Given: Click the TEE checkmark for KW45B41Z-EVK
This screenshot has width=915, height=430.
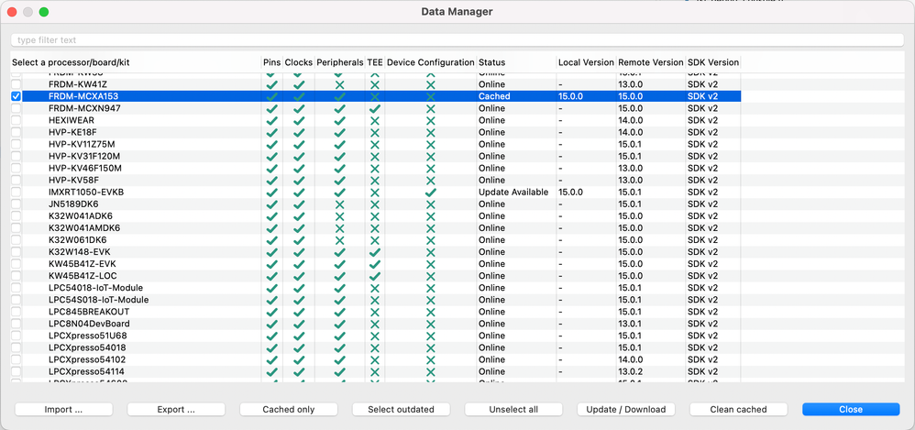Looking at the screenshot, I should (x=375, y=264).
